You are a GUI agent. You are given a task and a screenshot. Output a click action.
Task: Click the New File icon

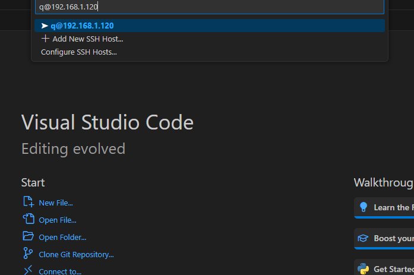point(29,201)
